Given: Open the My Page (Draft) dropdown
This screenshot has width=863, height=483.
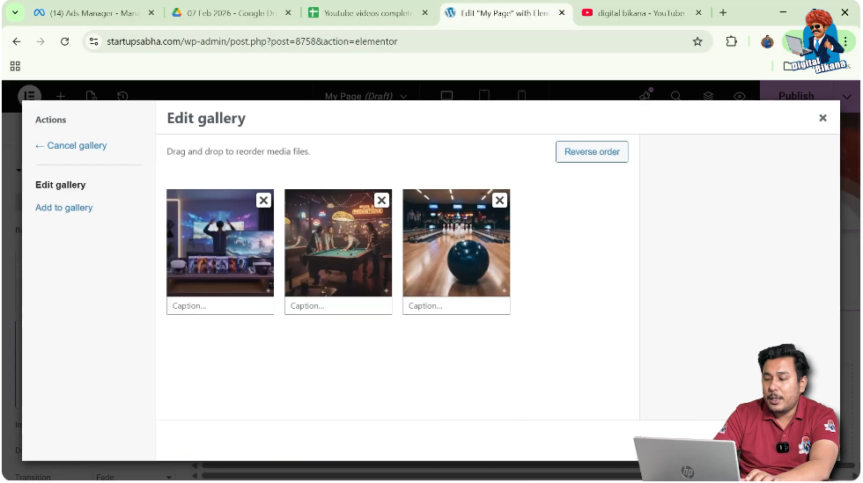Looking at the screenshot, I should pos(365,96).
